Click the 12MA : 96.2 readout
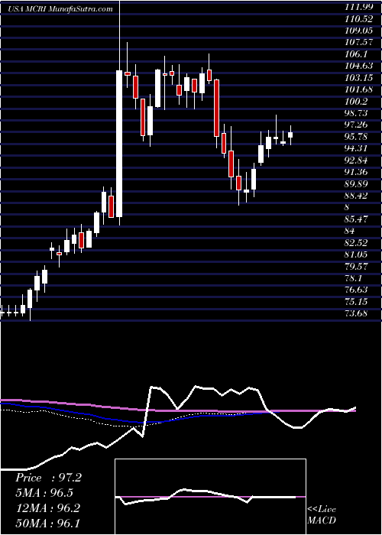Viewport: 382px width, 535px height. click(48, 508)
